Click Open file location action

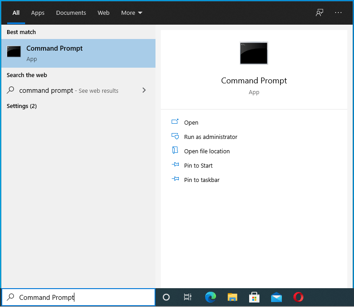(207, 151)
